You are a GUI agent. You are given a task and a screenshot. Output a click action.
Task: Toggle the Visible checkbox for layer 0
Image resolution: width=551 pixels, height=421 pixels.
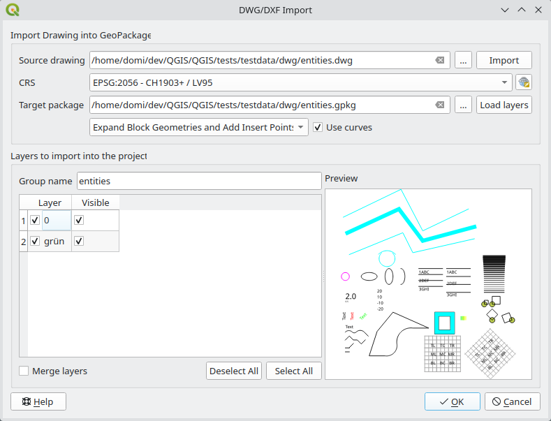point(79,220)
